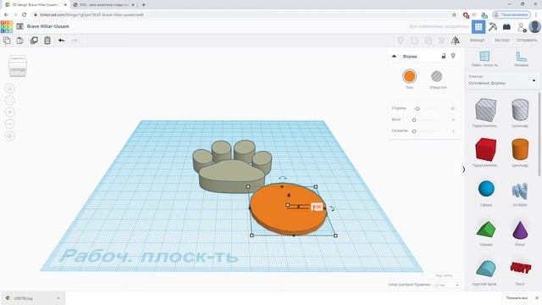Switch to the 3D design grid view
This screenshot has height=305, width=542.
tap(478, 26)
